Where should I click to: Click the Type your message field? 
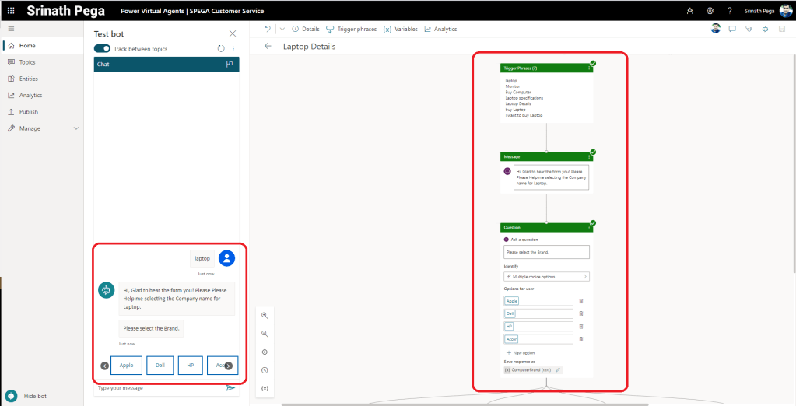click(156, 387)
